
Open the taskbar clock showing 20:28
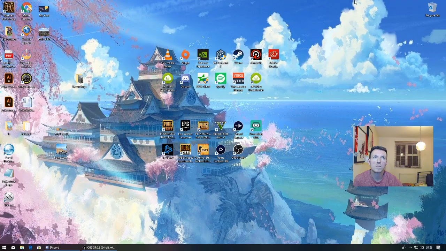[x=429, y=248]
